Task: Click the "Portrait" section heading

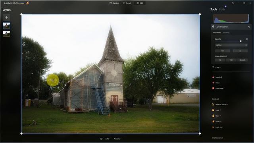Action: (x=215, y=99)
